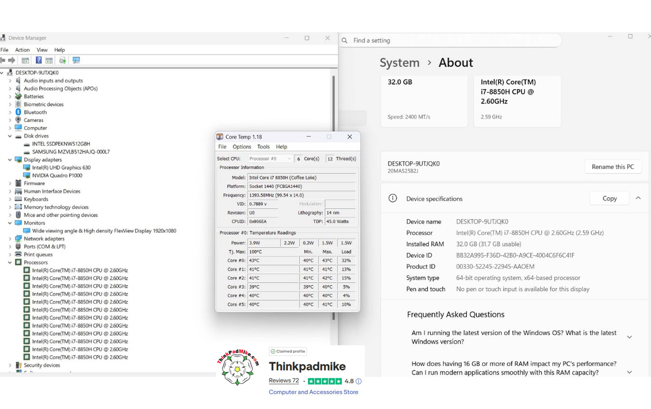The height and width of the screenshot is (409, 651).
Task: Open the Tools menu in Core Temp
Action: click(263, 147)
